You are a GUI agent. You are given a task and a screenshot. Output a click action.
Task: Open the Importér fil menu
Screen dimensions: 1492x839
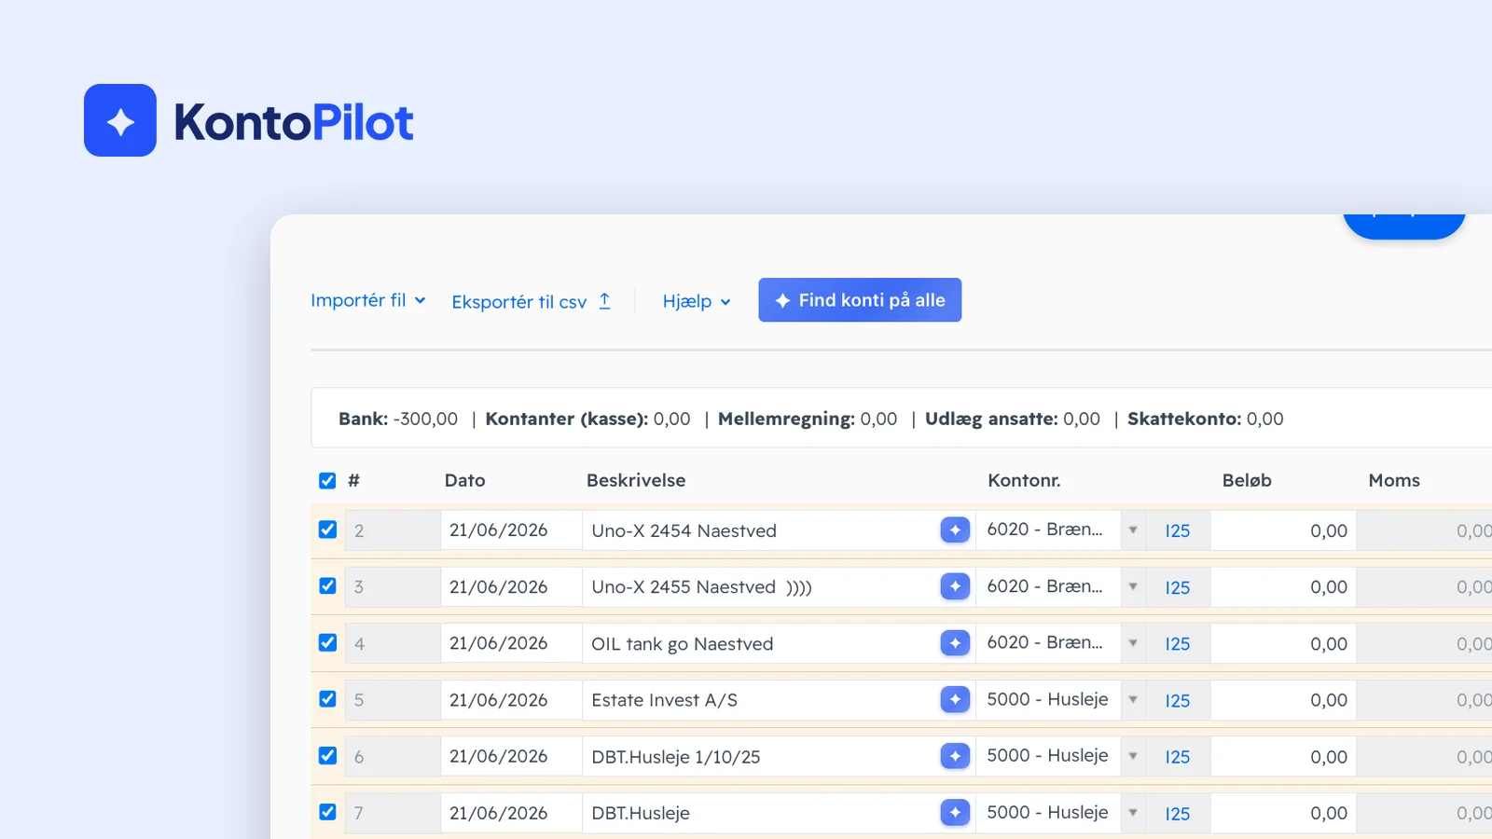click(x=368, y=300)
